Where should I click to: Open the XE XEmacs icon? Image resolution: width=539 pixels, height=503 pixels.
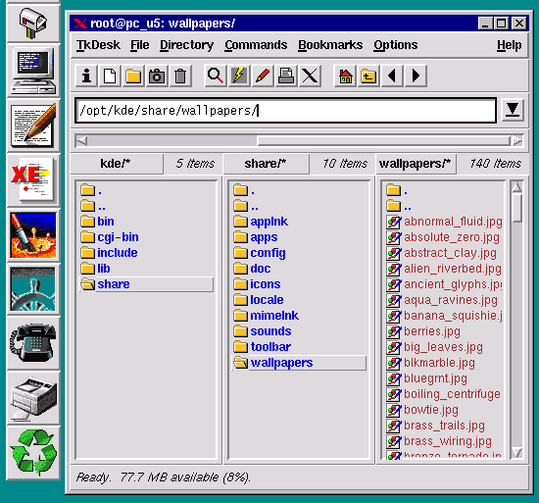[33, 180]
